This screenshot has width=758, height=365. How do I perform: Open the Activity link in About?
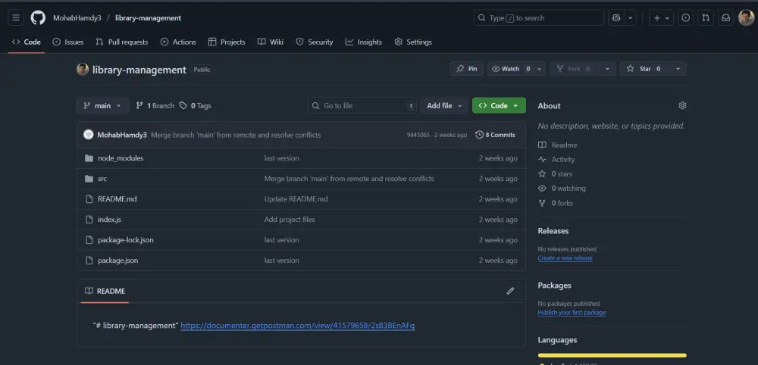(556, 159)
